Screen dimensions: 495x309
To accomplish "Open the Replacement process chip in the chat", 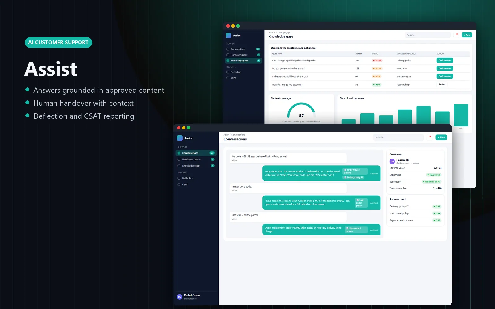I will tap(356, 230).
